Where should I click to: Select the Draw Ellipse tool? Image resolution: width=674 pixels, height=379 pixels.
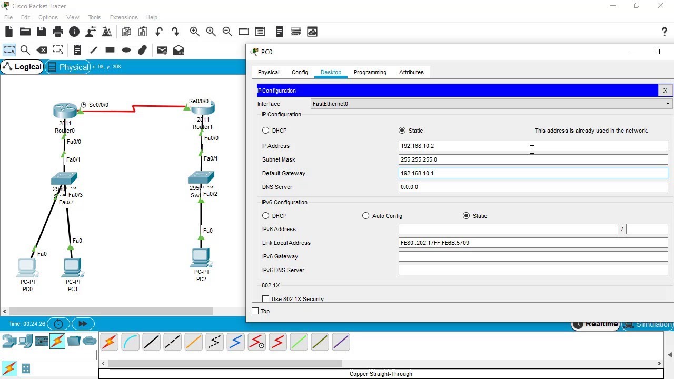[126, 50]
